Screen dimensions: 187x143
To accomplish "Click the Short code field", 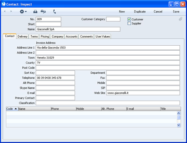I will click(x=48, y=24).
